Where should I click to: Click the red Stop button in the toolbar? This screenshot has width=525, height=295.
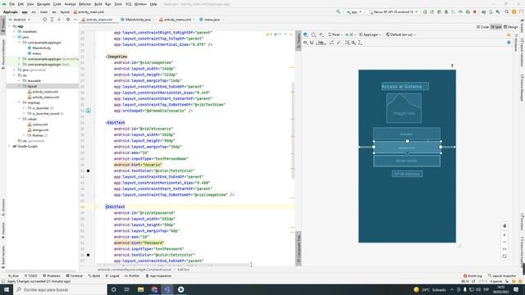coord(474,11)
